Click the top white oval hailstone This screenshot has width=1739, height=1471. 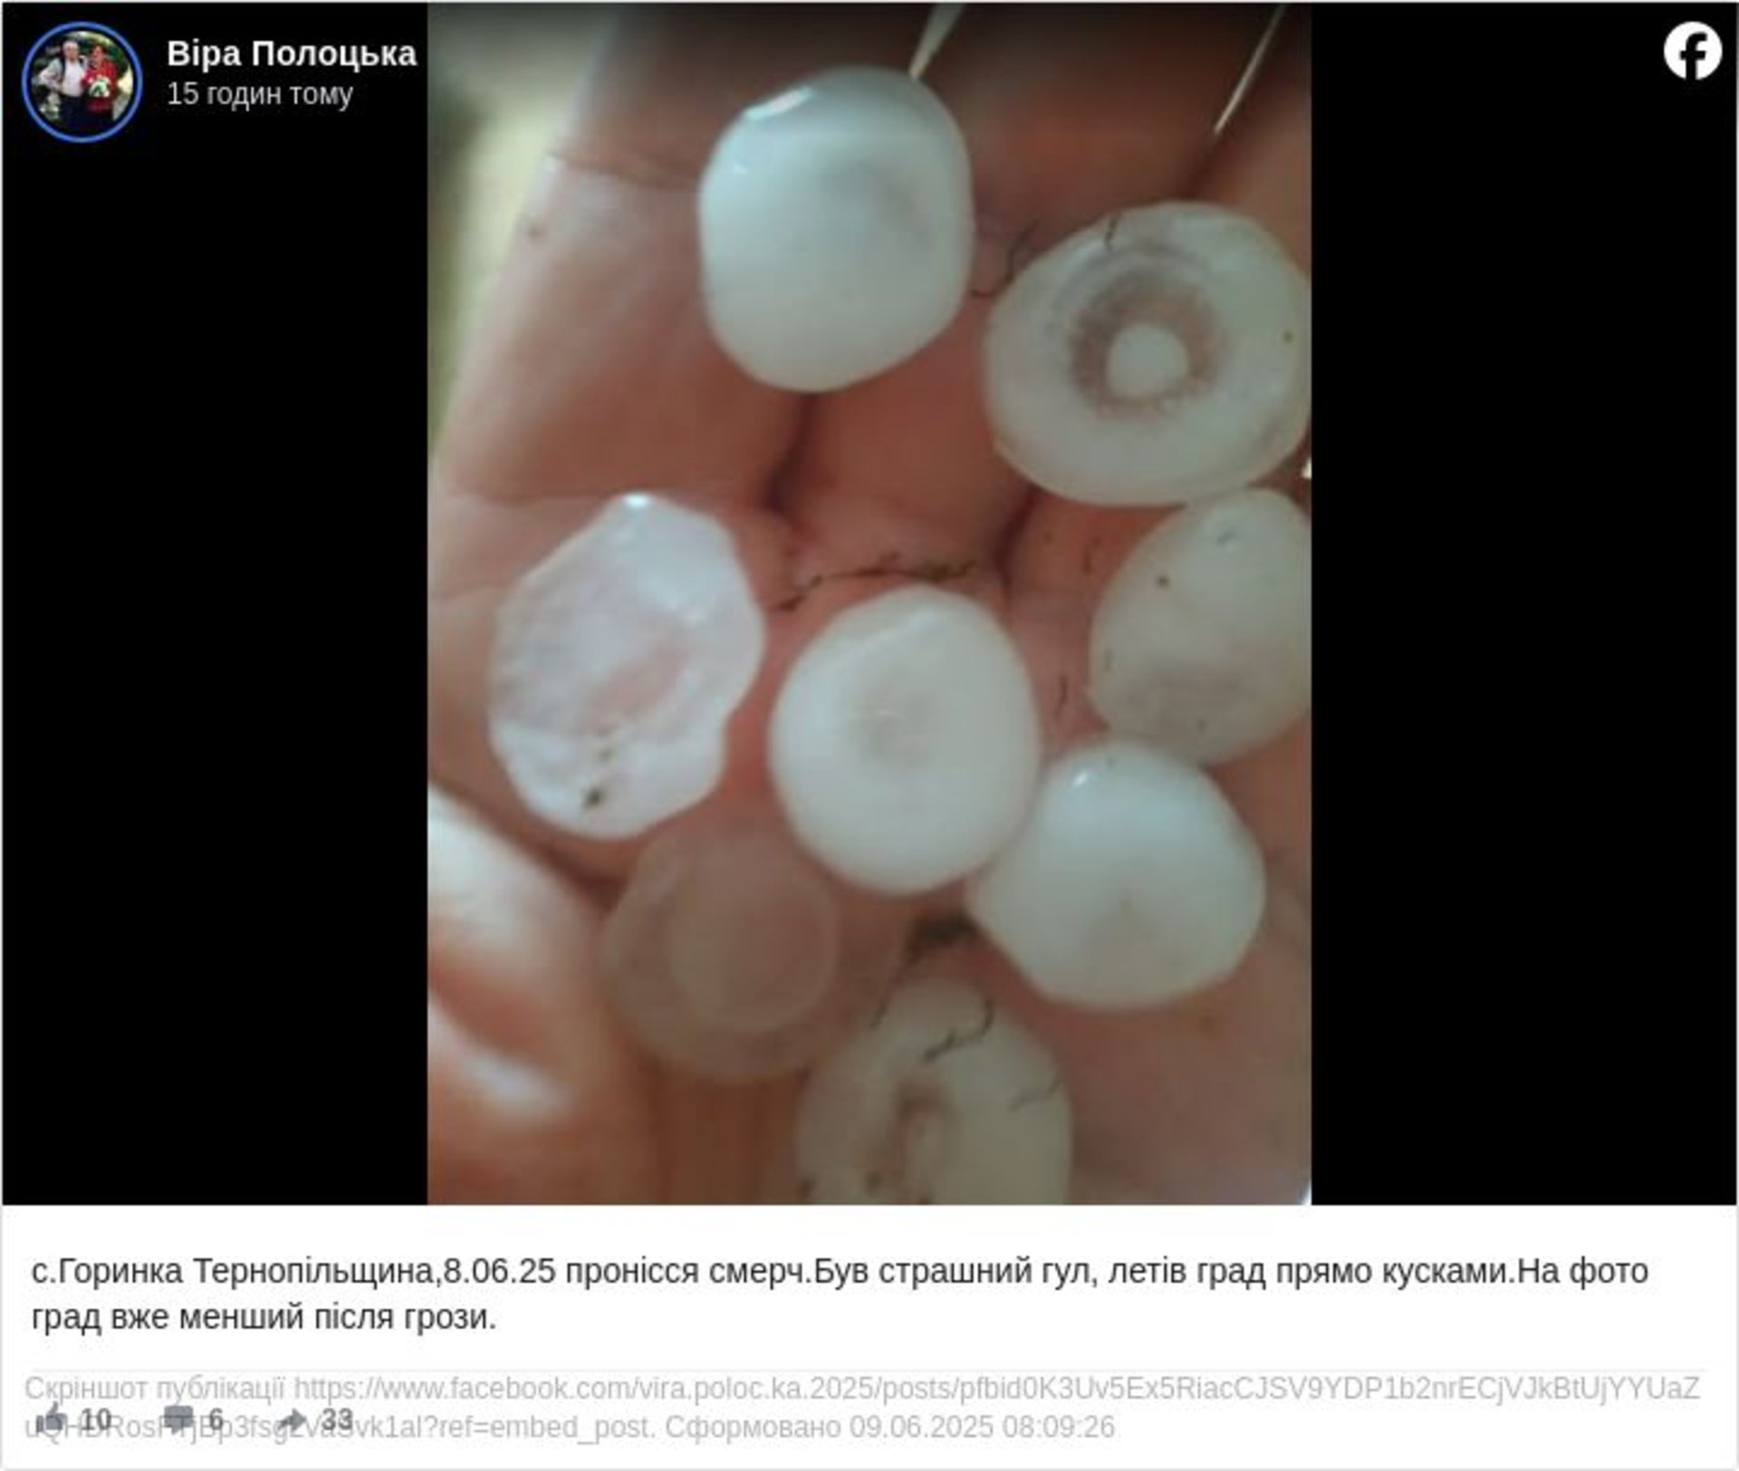(x=835, y=231)
